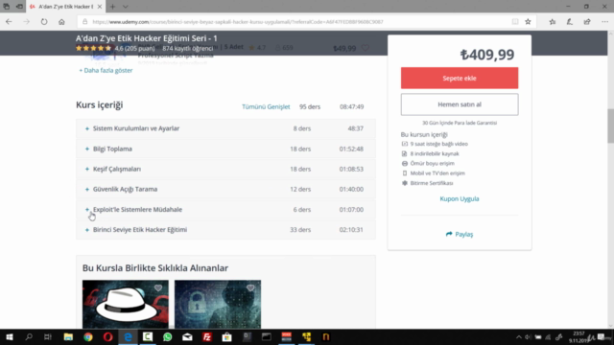The height and width of the screenshot is (345, 614).
Task: Open FileZilla from the taskbar
Action: 207,336
